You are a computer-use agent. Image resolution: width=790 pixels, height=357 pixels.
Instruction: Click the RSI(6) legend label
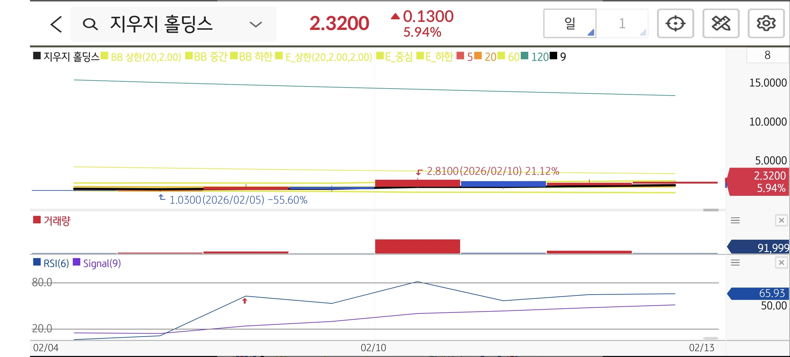pyautogui.click(x=56, y=263)
